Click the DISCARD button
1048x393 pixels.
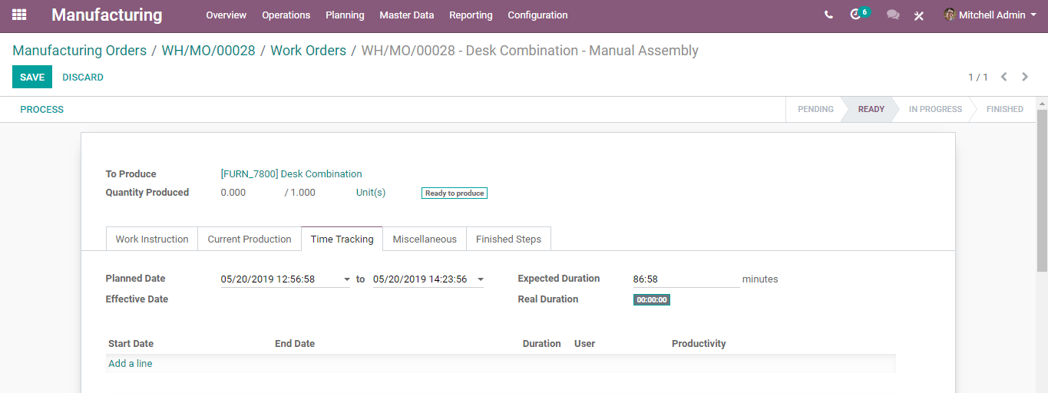pyautogui.click(x=83, y=77)
